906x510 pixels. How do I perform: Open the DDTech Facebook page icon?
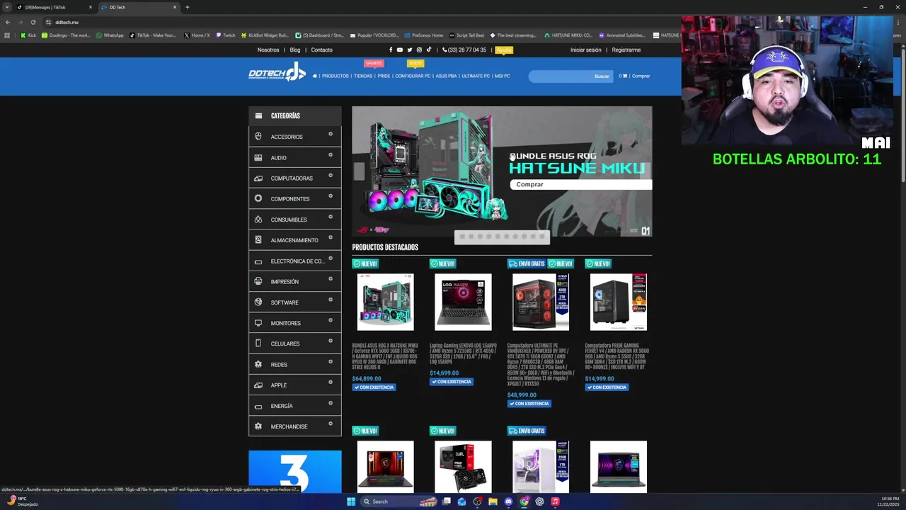tap(390, 50)
